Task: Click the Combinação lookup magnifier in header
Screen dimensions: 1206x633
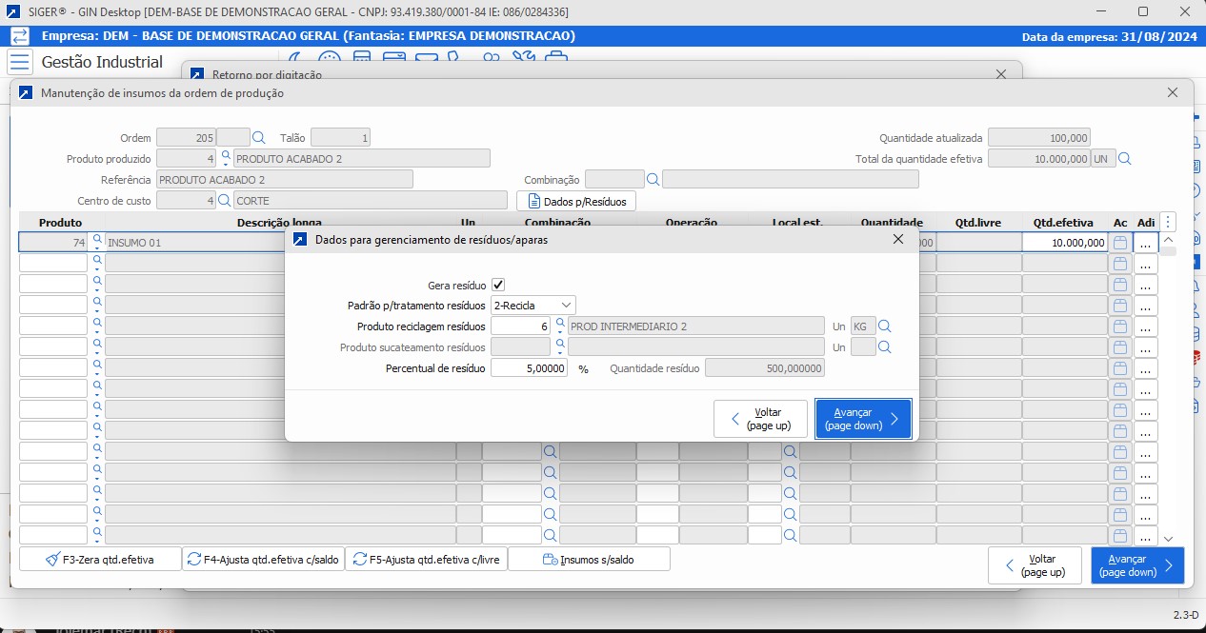Action: click(x=653, y=179)
